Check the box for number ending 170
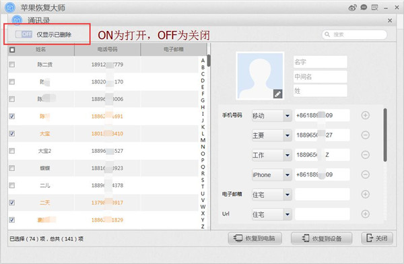Screen dimensions: 404x264 pos(12,81)
